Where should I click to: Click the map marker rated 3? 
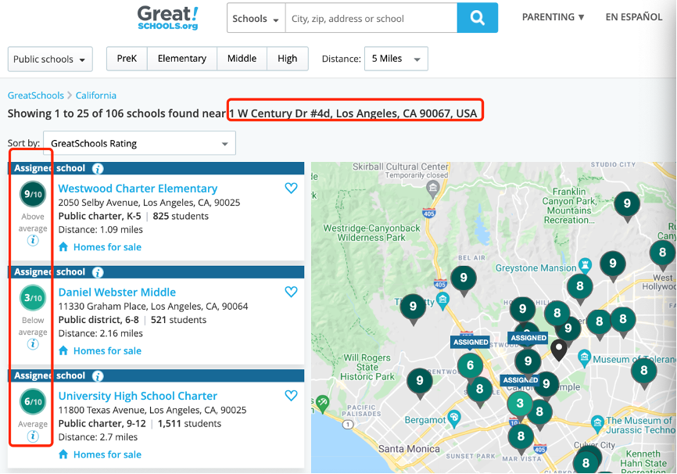click(x=520, y=404)
